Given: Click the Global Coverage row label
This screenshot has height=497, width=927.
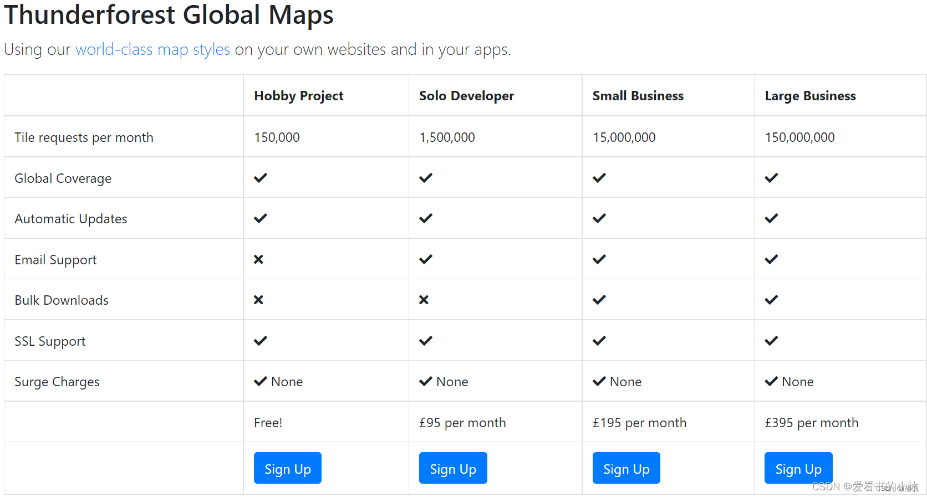Looking at the screenshot, I should click(63, 178).
